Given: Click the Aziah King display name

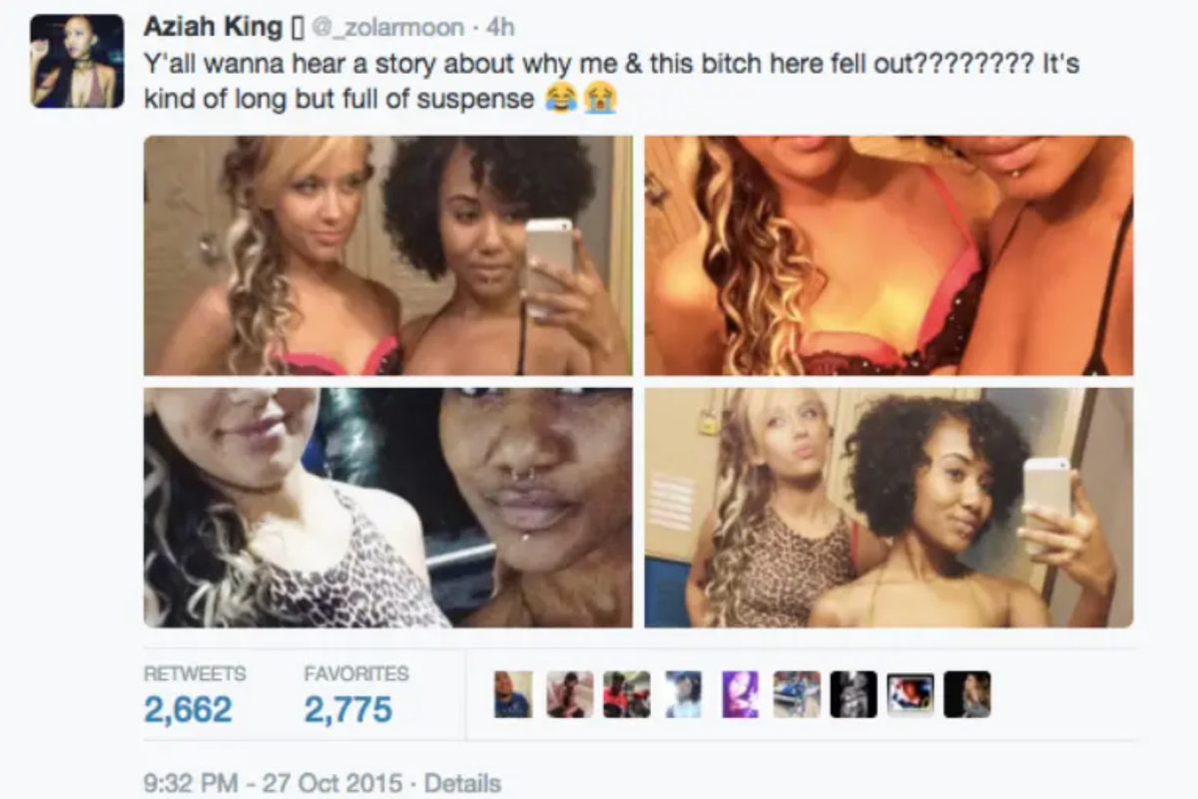Looking at the screenshot, I should (x=213, y=27).
